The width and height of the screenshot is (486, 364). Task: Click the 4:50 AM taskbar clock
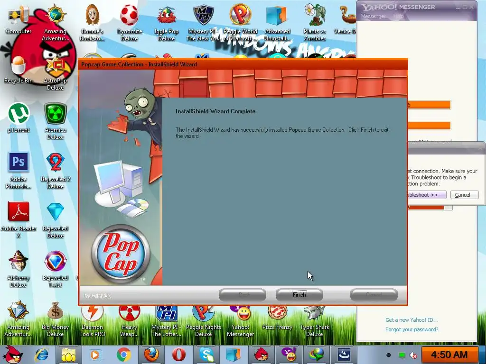[x=449, y=355]
